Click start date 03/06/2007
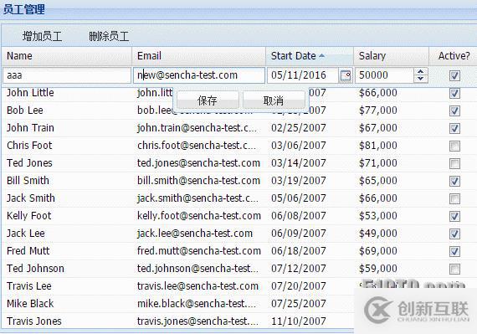477x334 pixels. click(299, 146)
